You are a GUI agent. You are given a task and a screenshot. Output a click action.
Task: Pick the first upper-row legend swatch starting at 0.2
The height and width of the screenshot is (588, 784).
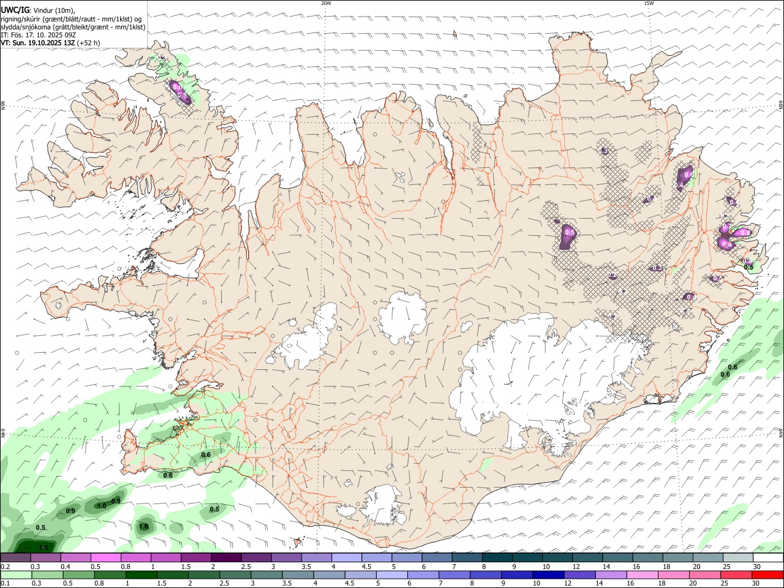(x=15, y=558)
